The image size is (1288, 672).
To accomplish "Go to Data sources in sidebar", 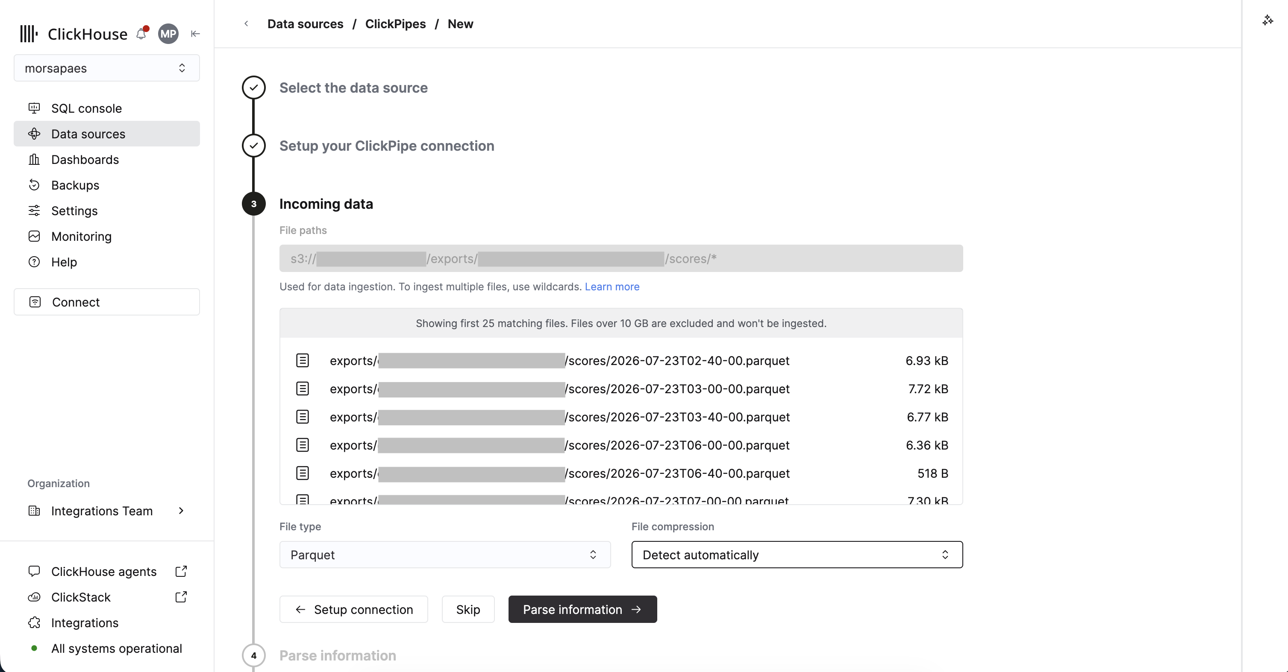I will click(106, 134).
